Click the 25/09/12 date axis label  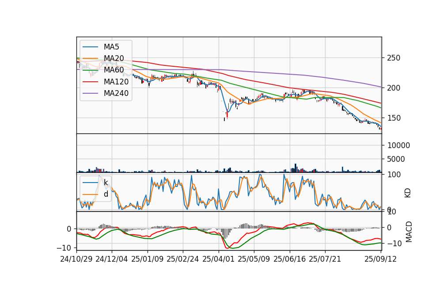[x=381, y=259]
